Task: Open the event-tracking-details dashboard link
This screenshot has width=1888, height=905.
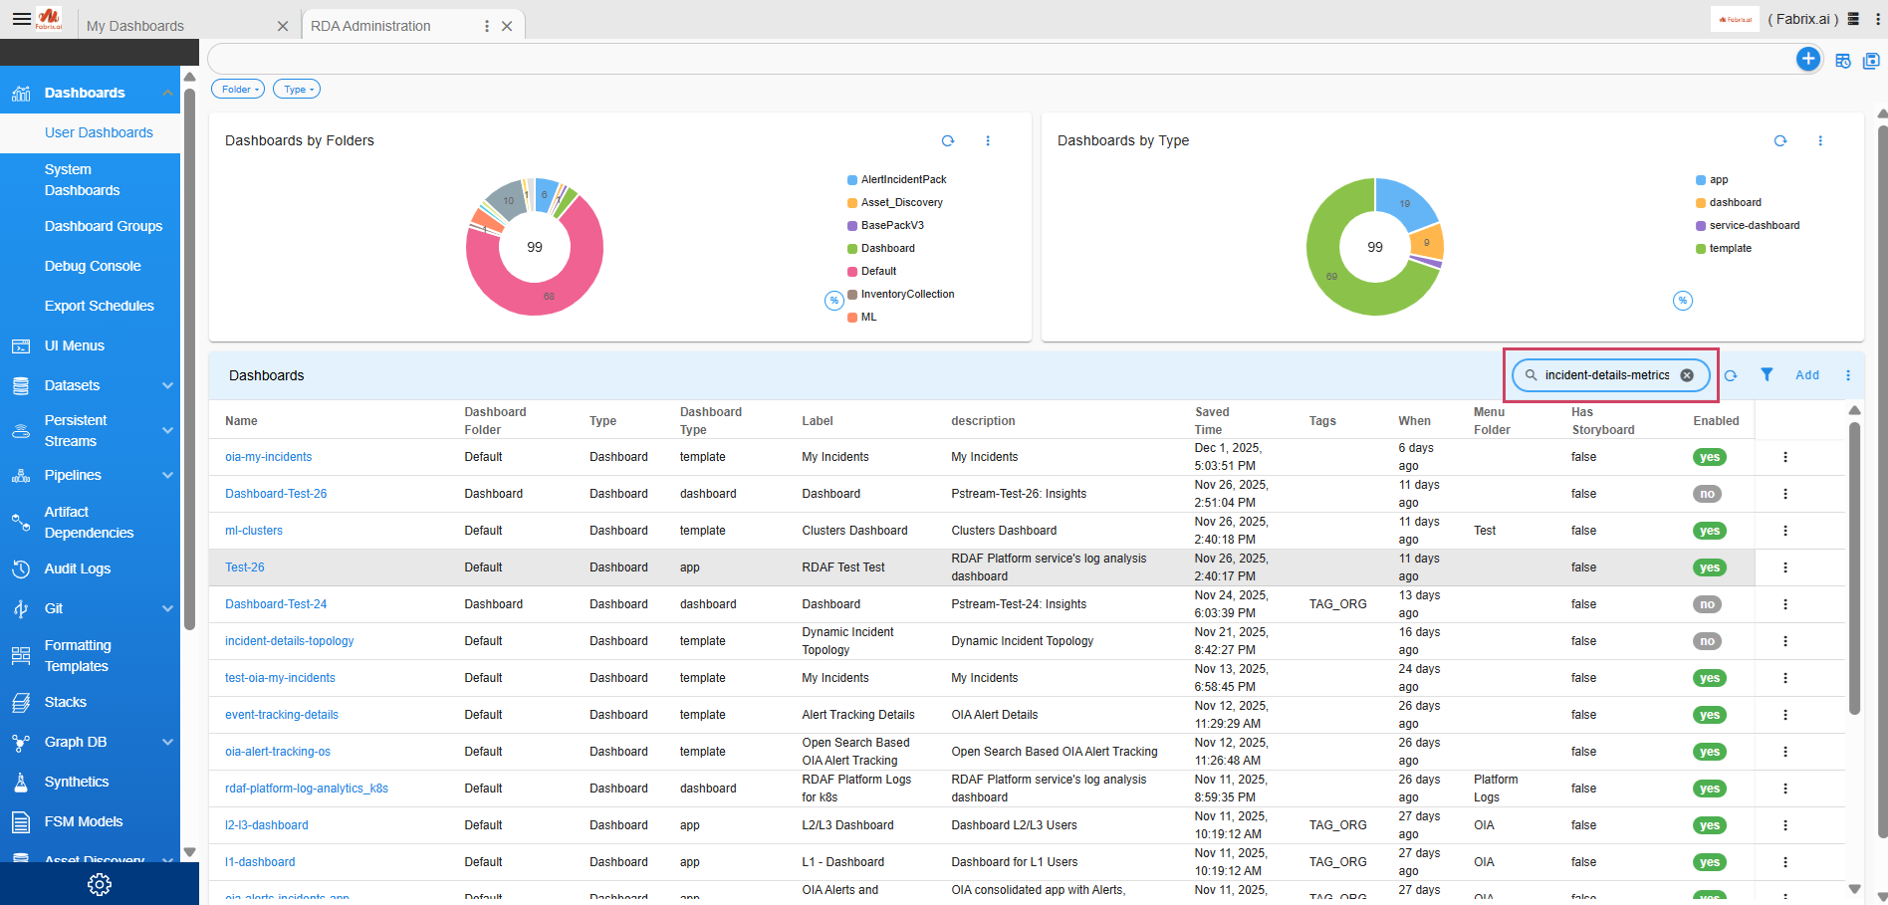Action: pos(282,715)
